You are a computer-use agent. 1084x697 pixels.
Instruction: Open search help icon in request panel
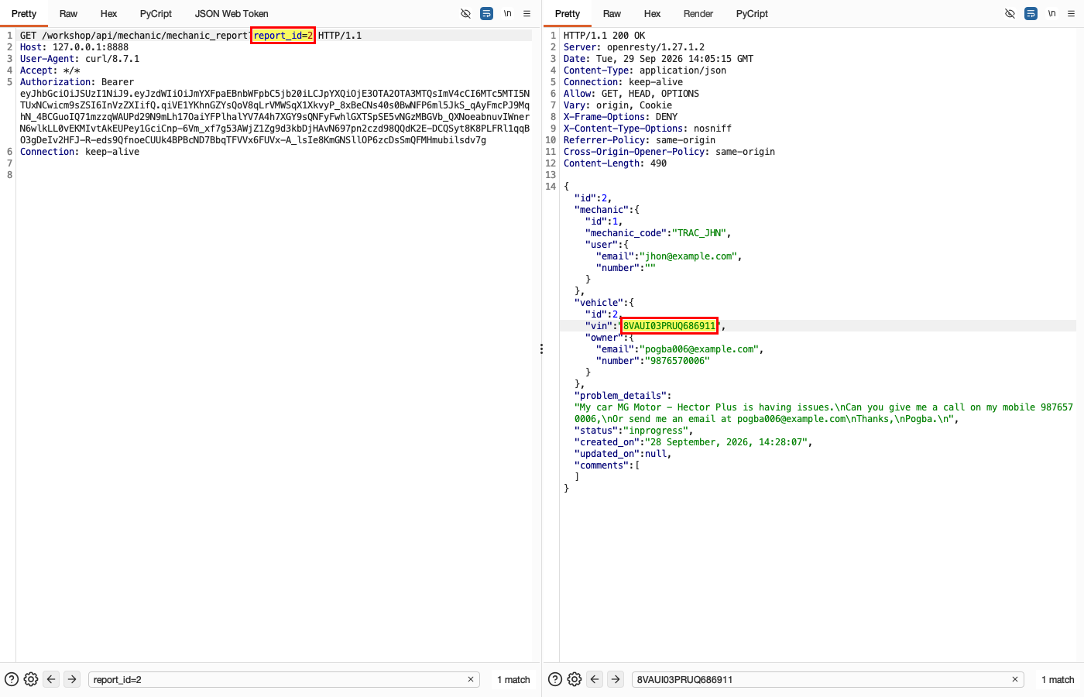12,679
